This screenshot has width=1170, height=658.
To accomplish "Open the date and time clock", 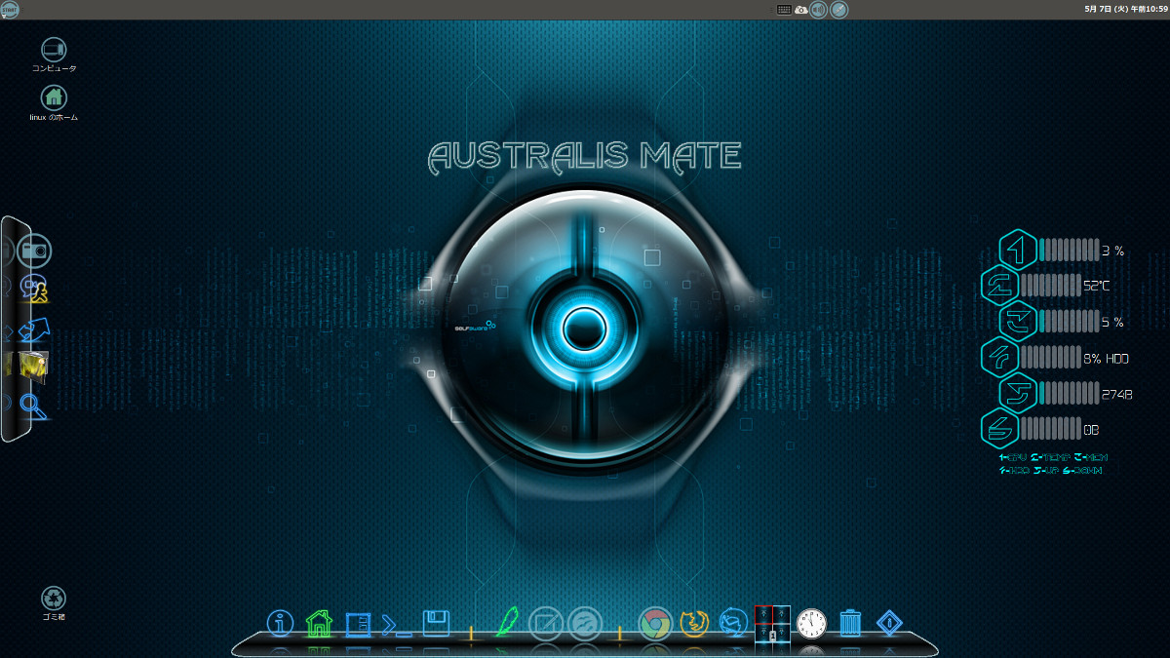I will click(1126, 10).
